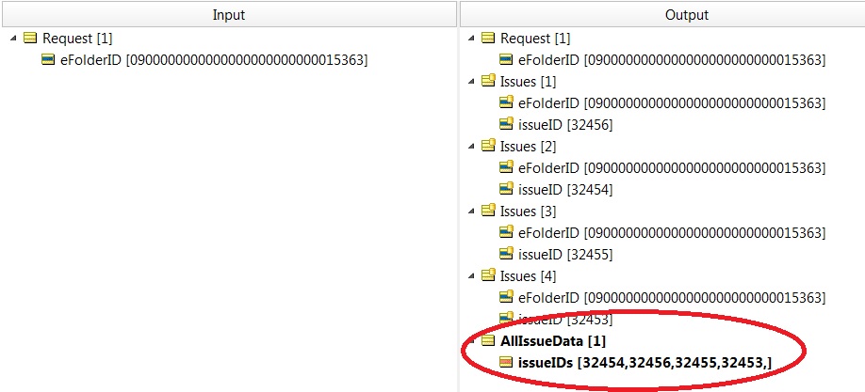Select eFolderID row under Issues [3]
Viewport: 865px width, 392px height.
672,233
